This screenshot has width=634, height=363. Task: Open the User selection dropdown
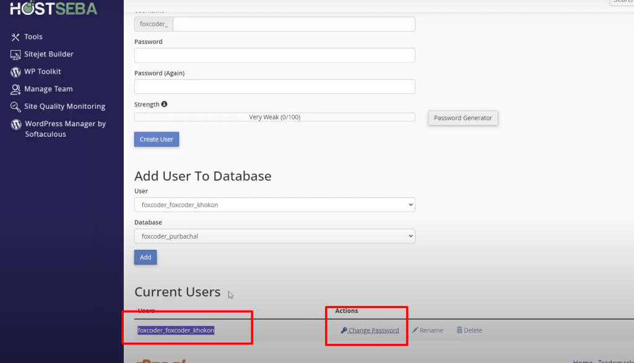274,205
